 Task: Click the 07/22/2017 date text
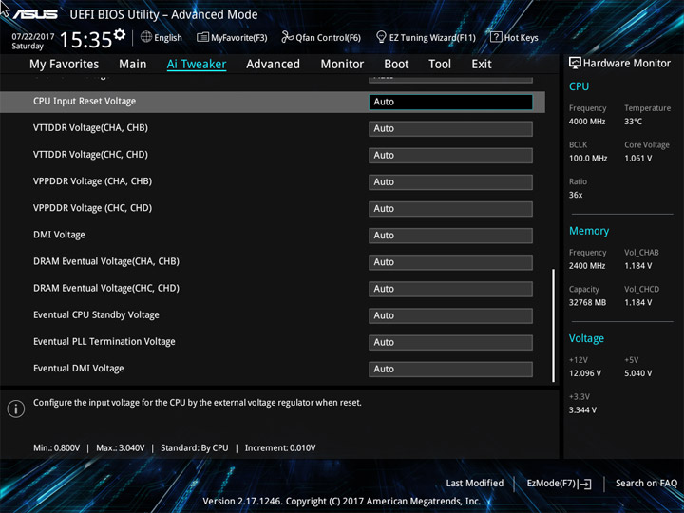tap(33, 36)
